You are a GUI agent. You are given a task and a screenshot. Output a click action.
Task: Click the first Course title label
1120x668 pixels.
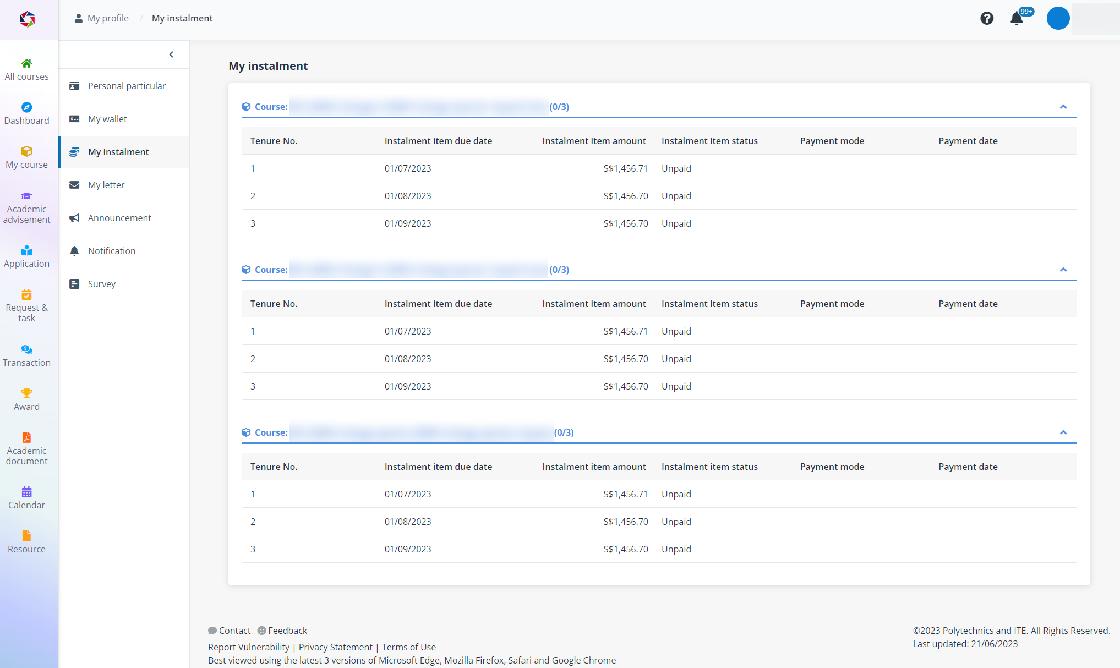click(x=271, y=107)
